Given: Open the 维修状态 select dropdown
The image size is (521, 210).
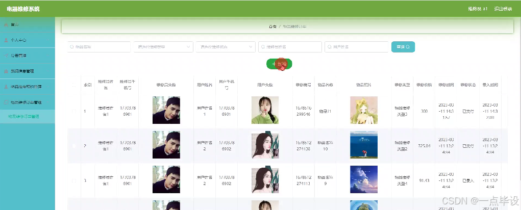Looking at the screenshot, I should point(226,47).
